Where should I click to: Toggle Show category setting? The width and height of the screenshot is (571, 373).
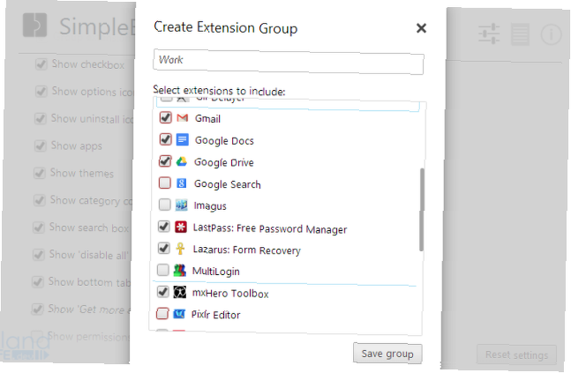pos(39,200)
